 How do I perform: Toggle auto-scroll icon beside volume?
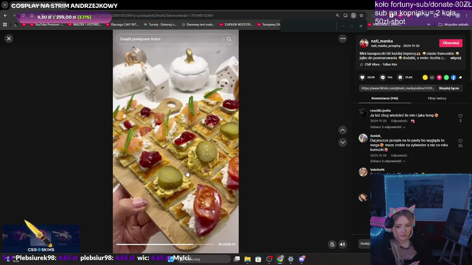coord(332,244)
